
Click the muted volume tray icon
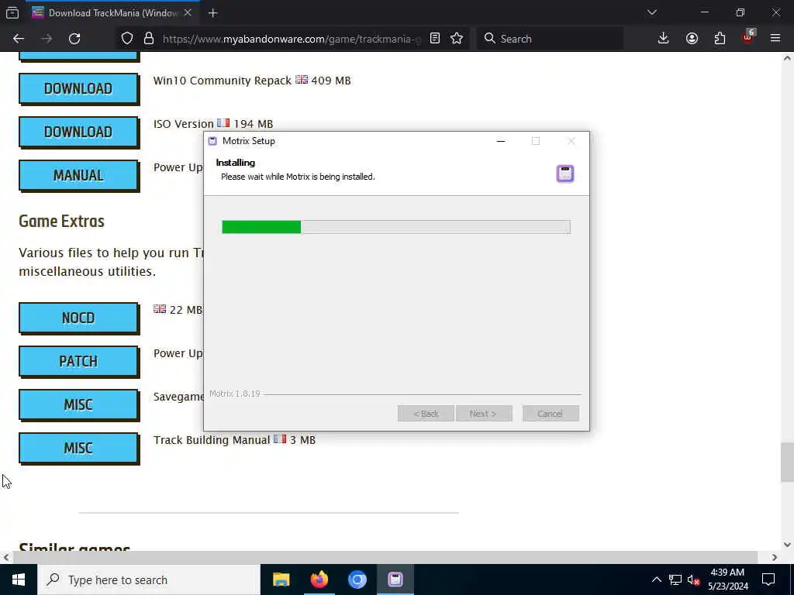[x=693, y=580]
